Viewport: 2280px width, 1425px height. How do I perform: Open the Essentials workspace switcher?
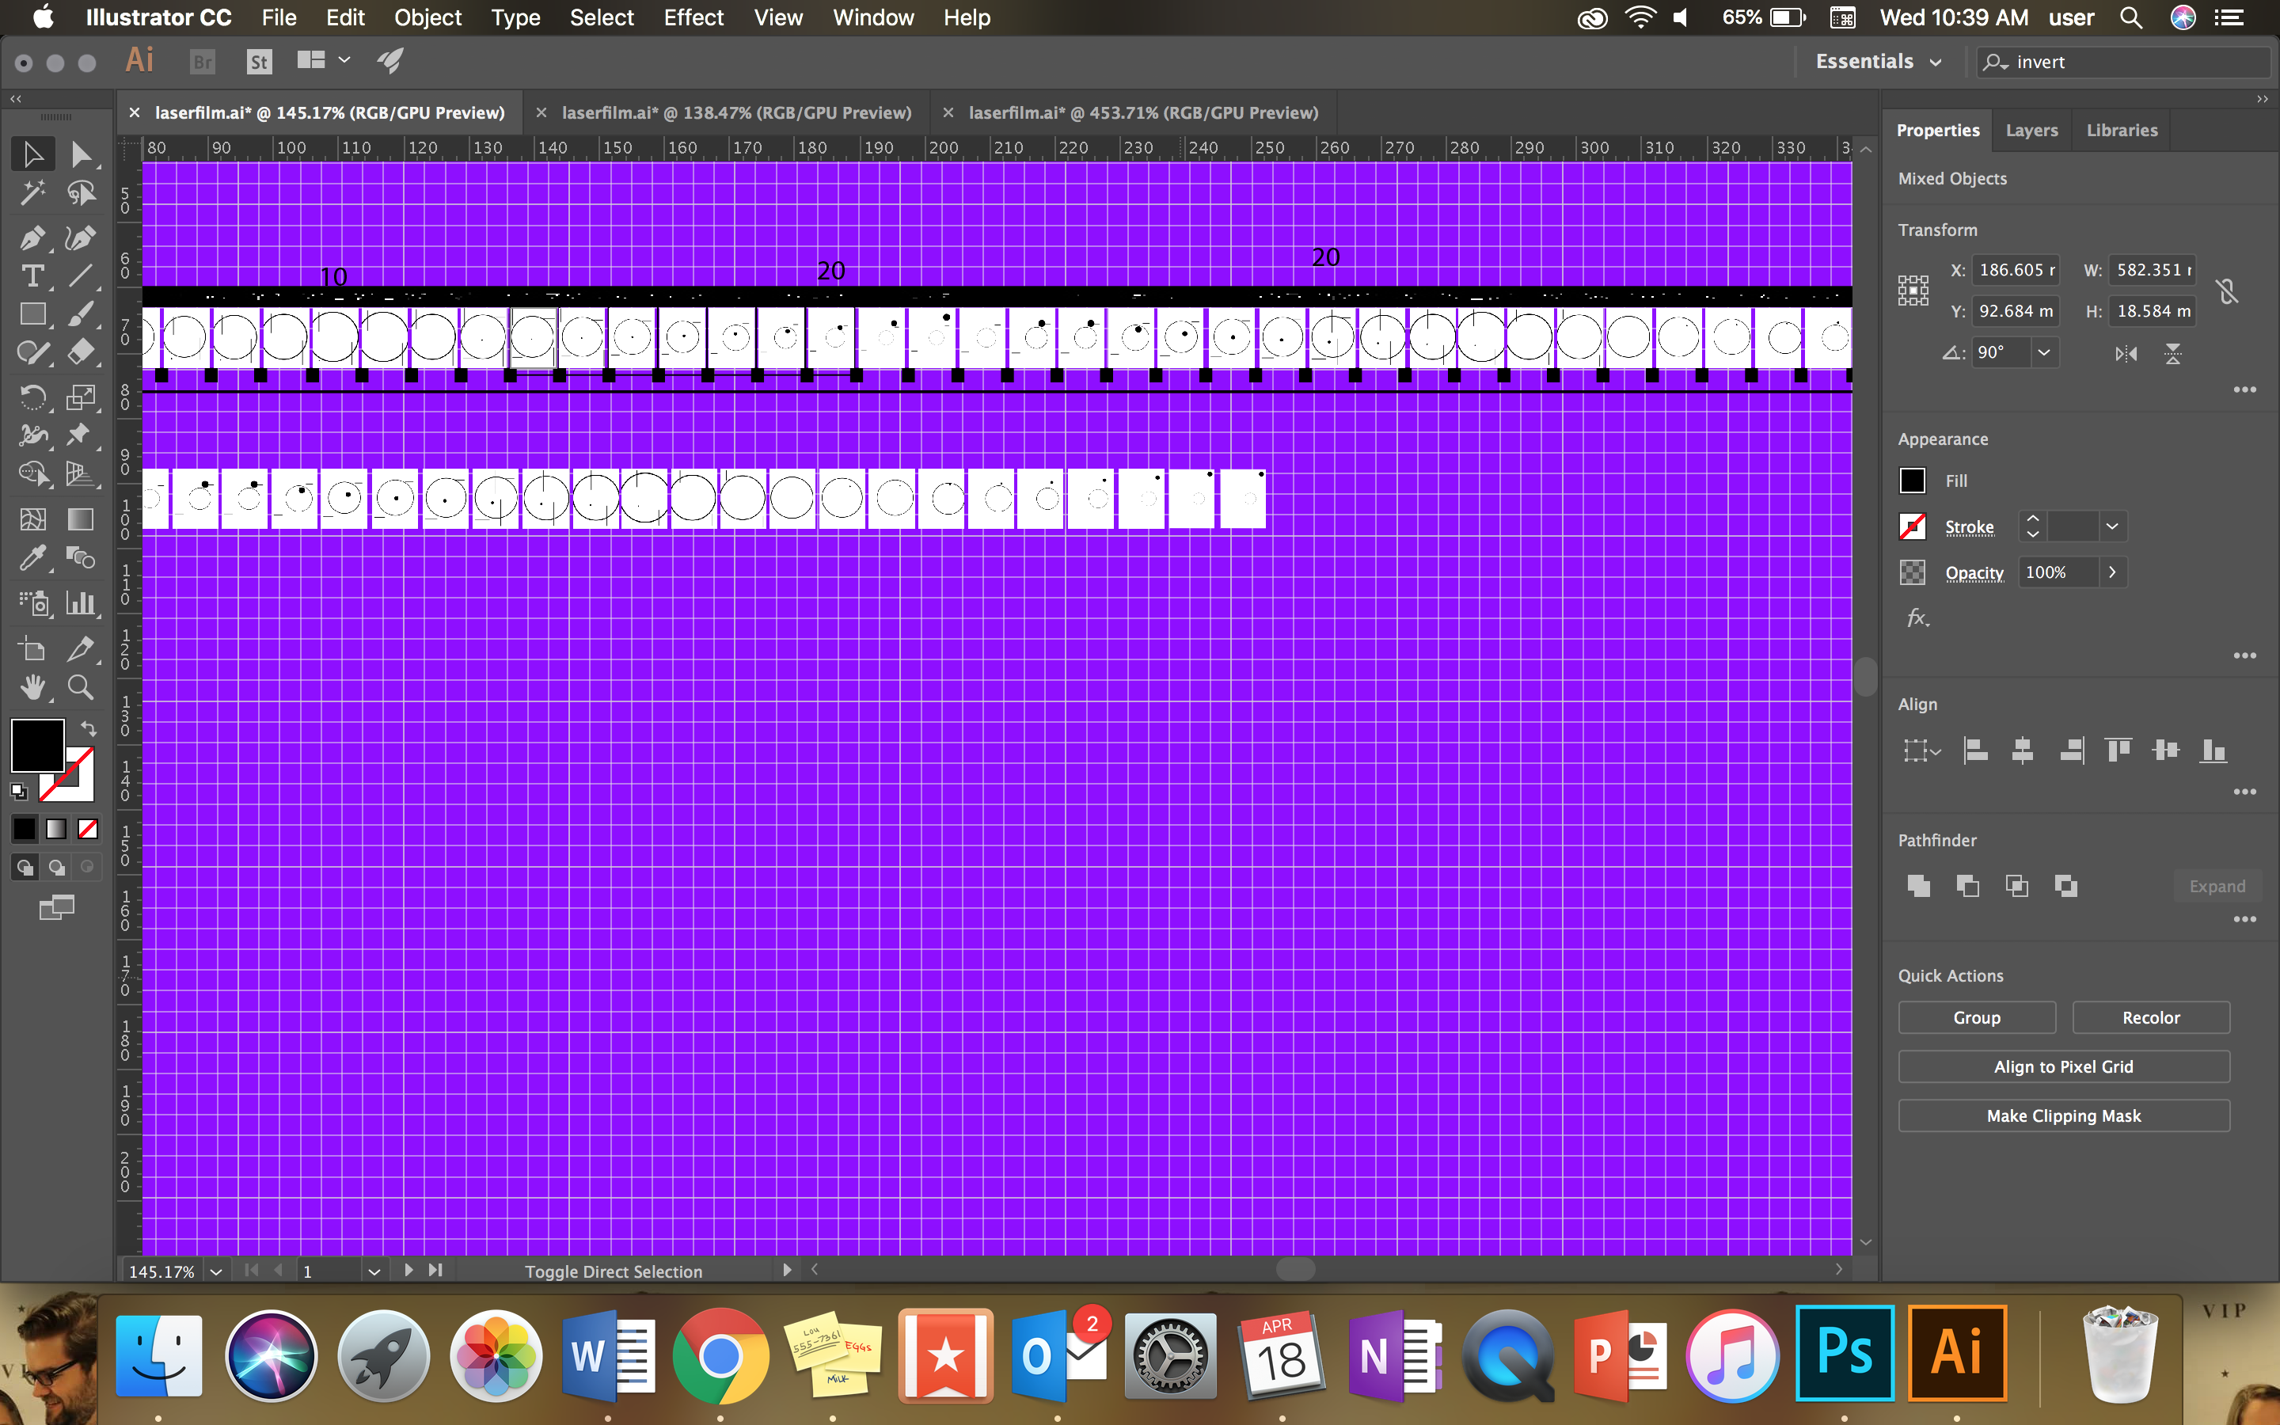1879,60
